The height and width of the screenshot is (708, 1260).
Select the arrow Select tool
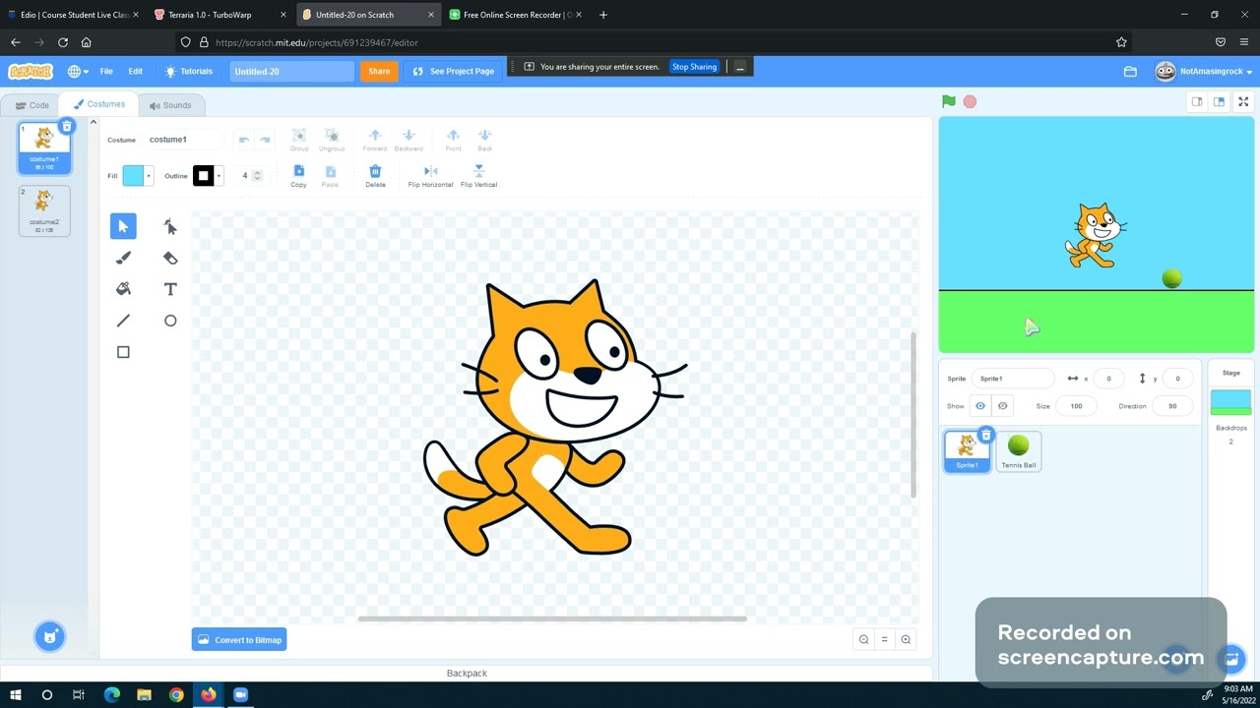tap(123, 226)
